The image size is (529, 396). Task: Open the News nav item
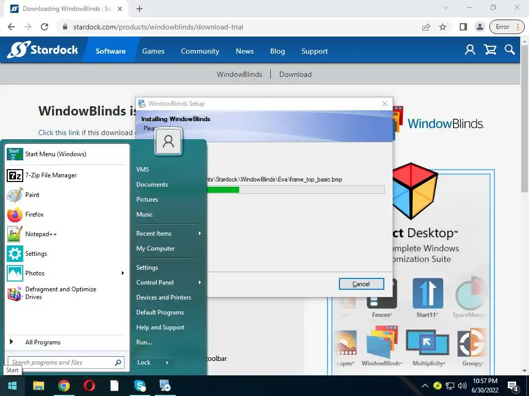tap(244, 51)
